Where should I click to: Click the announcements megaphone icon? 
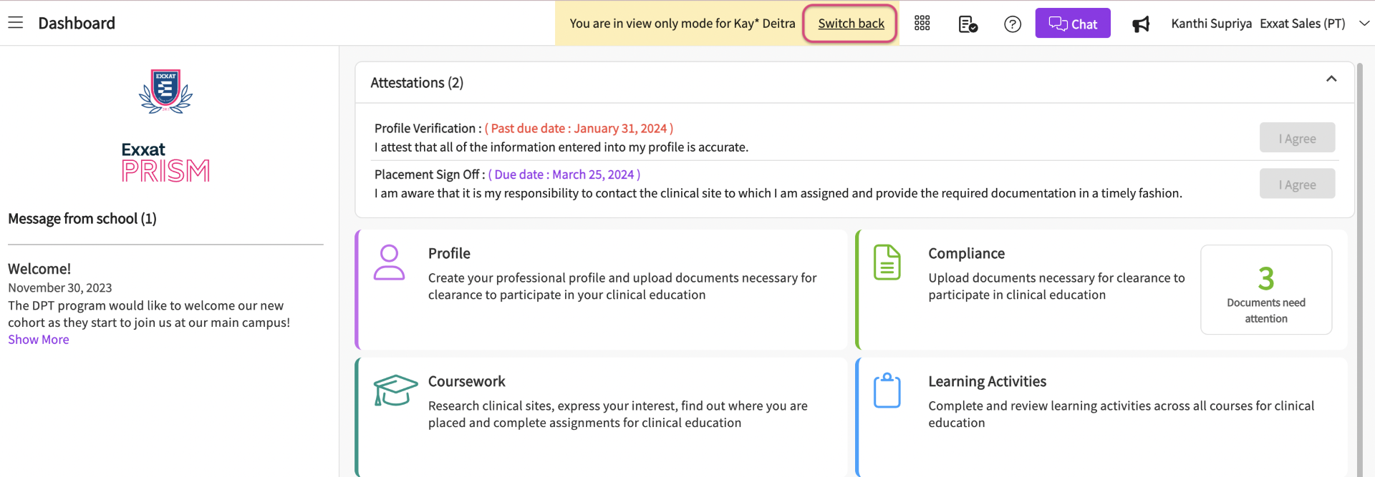point(1140,24)
